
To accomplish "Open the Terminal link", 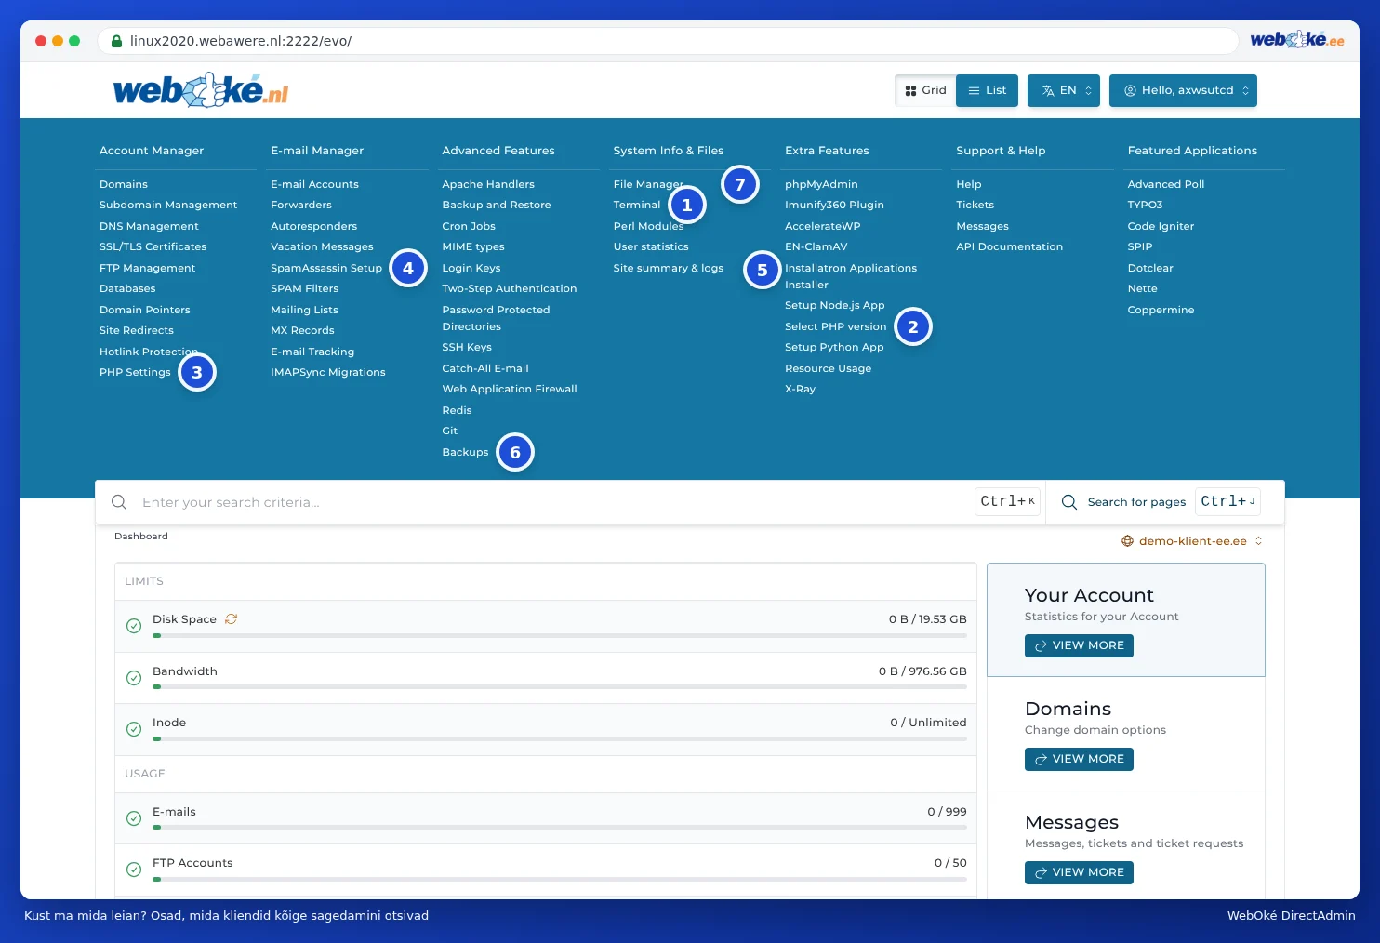I will click(x=637, y=205).
